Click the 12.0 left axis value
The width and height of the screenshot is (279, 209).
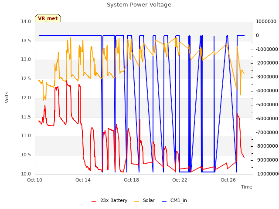pos(26,98)
